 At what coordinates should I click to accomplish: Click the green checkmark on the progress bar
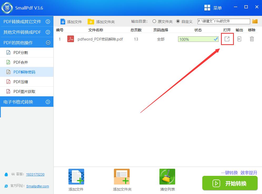coord(216,39)
